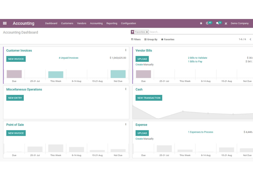Viewport: 253px width, 190px height.
Task: Click the 1-6 / 6 pager counter
Action: point(242,39)
